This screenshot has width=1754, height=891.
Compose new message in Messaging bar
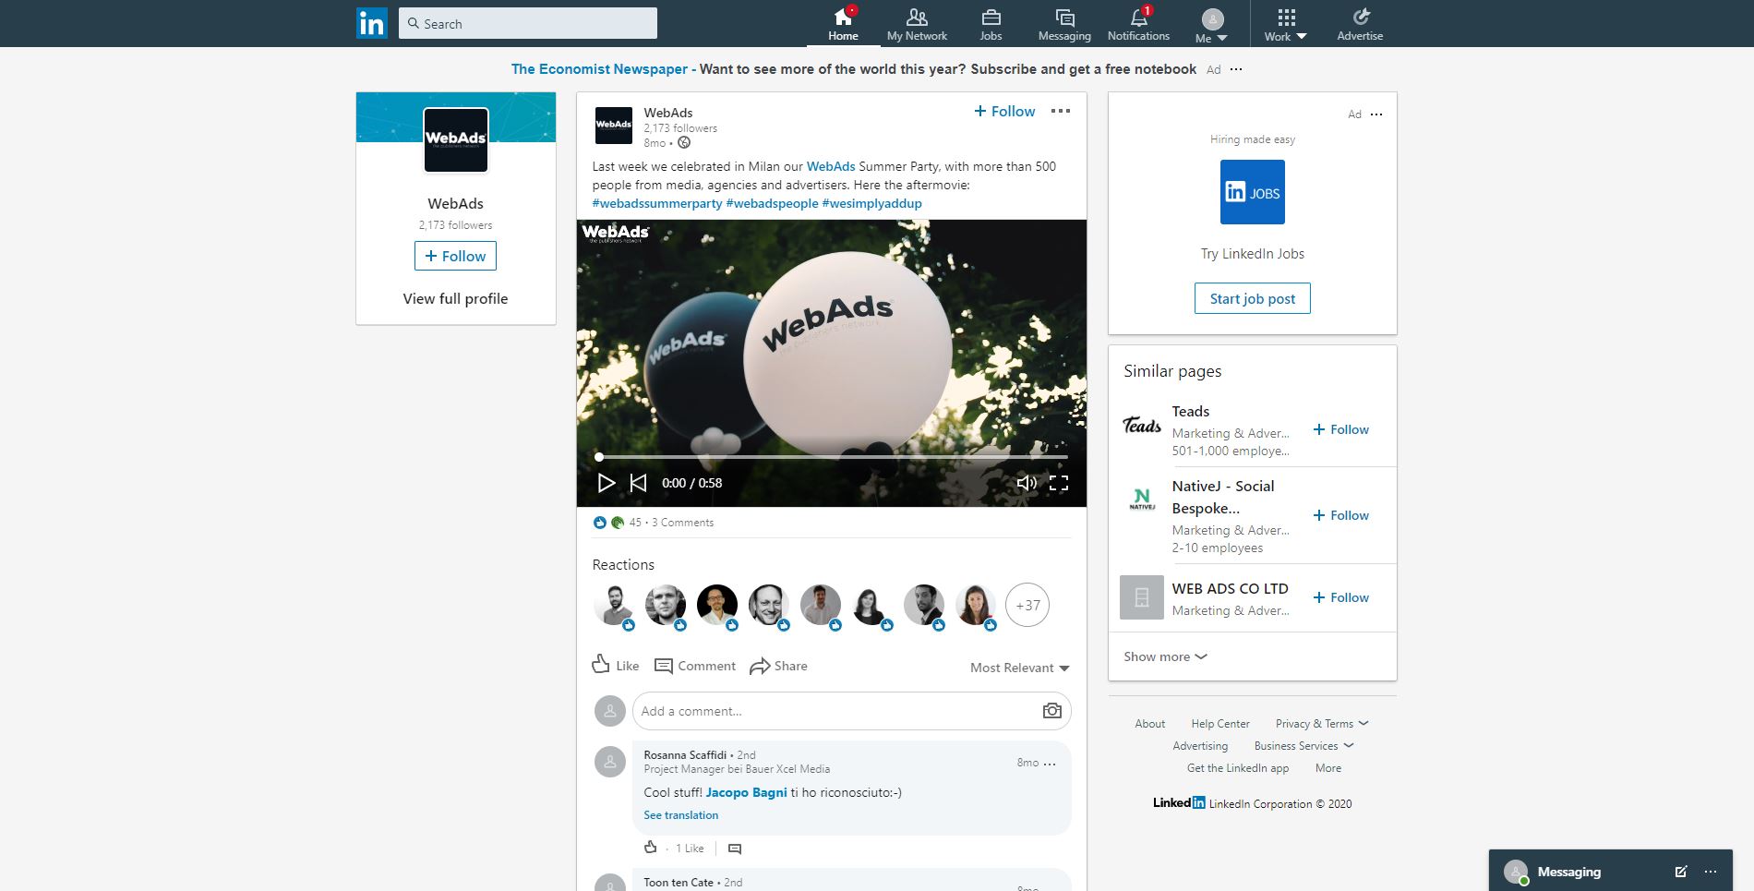coord(1681,871)
